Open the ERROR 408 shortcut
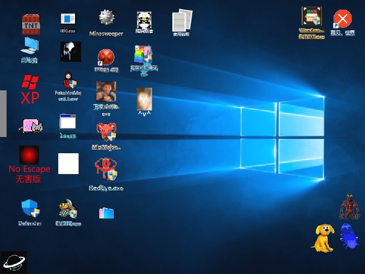Image resolution: width=365 pixels, height=274 pixels. (x=106, y=60)
